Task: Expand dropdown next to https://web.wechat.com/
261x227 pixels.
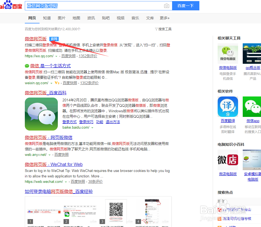Action: (x=66, y=182)
